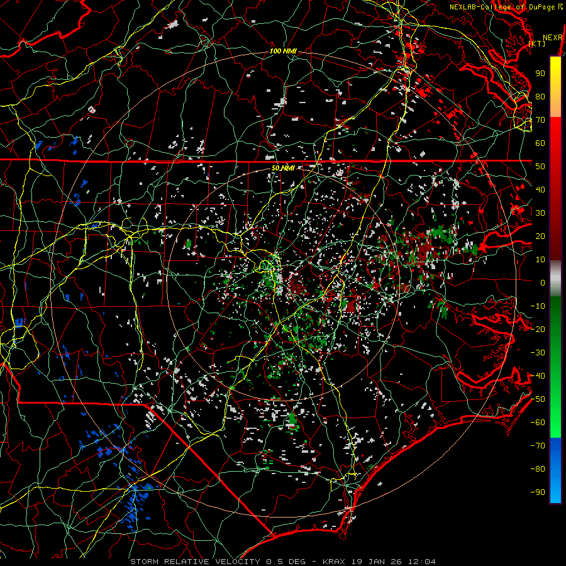
Task: Click the -40 value on the velocity scale
Action: 538,376
